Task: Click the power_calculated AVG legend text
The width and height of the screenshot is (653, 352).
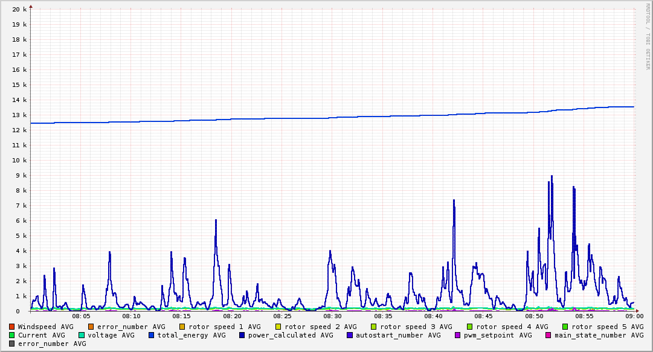Action: click(290, 335)
